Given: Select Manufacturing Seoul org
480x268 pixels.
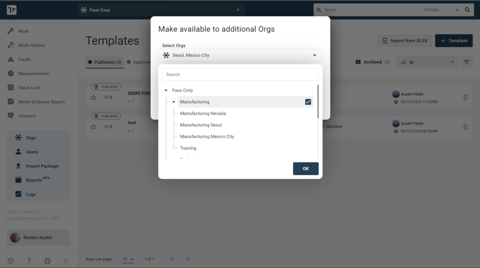Looking at the screenshot, I should (x=201, y=125).
